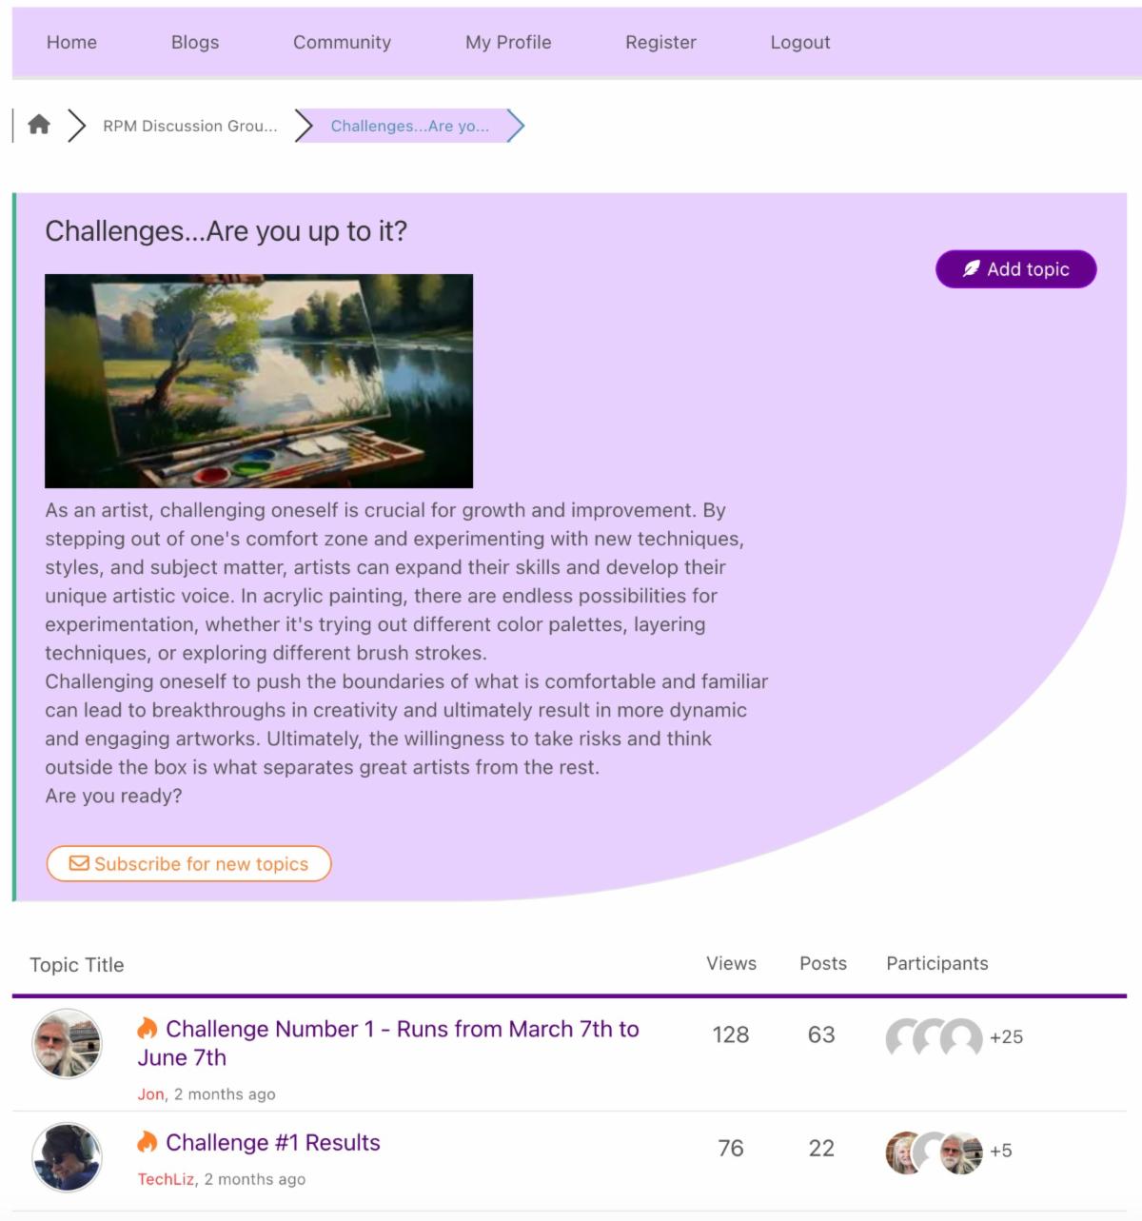
Task: Open RPM Discussion Group breadcrumb link
Action: (x=190, y=126)
